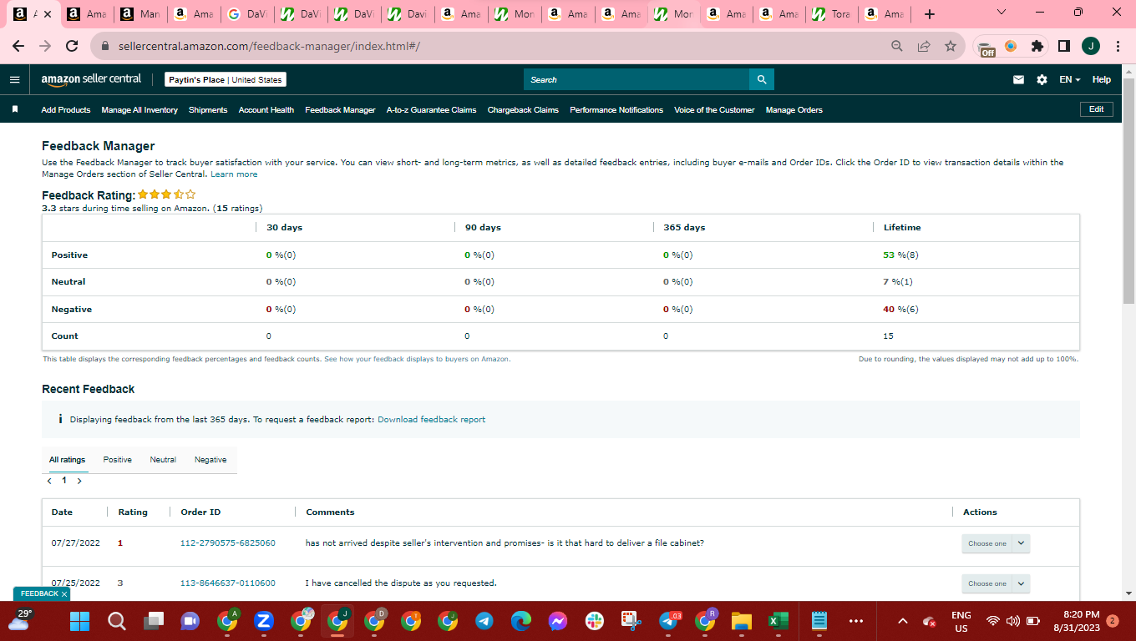
Task: Go to the next feedback page arrow
Action: (x=79, y=481)
